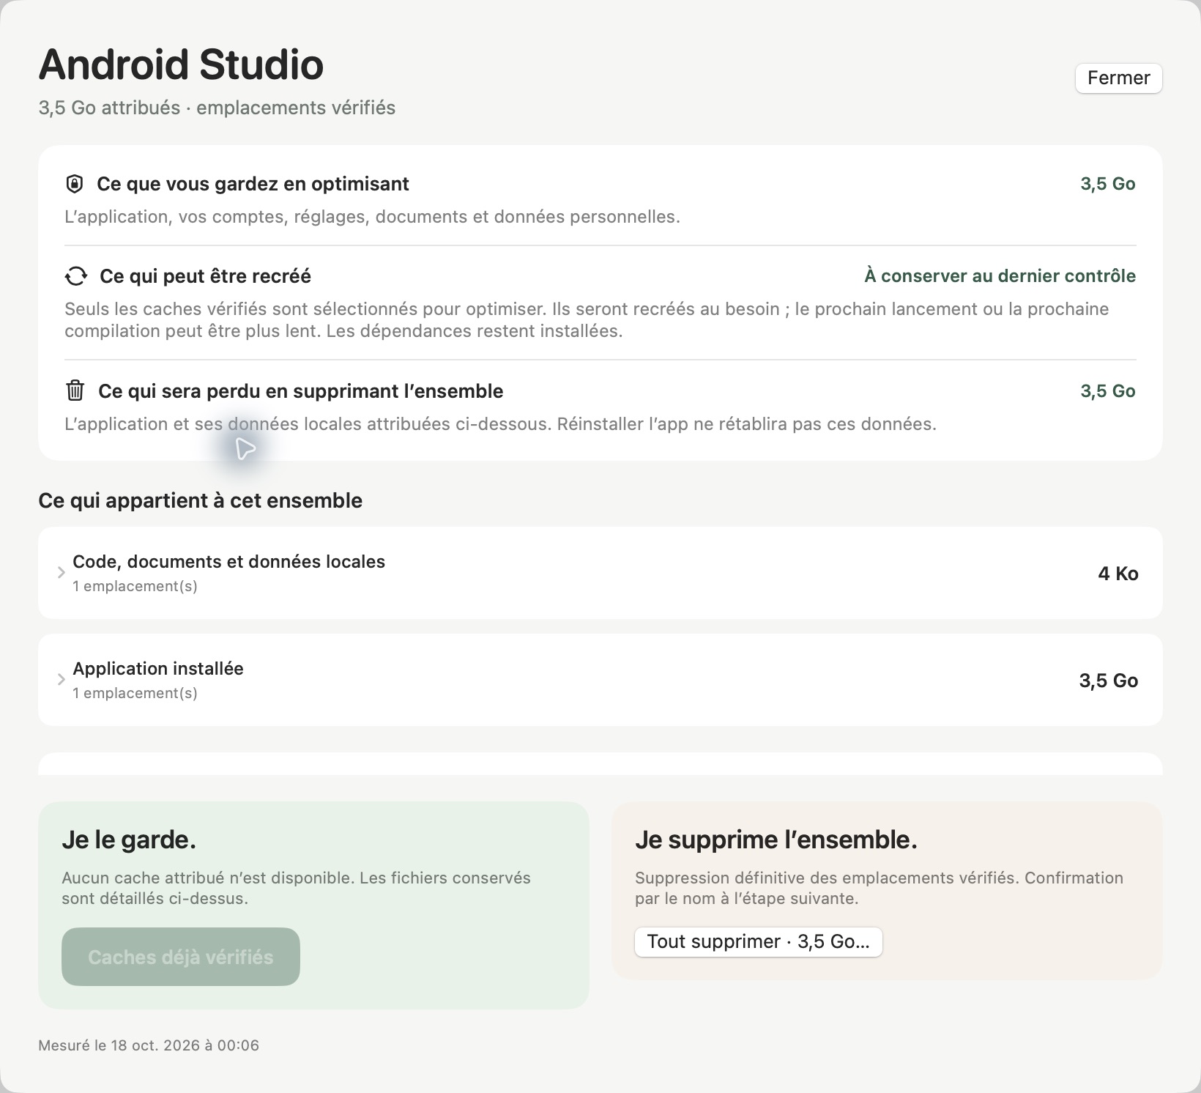The image size is (1201, 1093).
Task: Click the trash icon beside 'Ce qui sera perdu'
Action: tap(75, 390)
